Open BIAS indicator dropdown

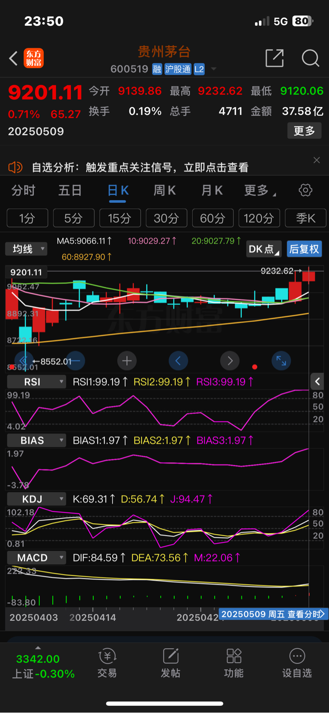pos(36,440)
